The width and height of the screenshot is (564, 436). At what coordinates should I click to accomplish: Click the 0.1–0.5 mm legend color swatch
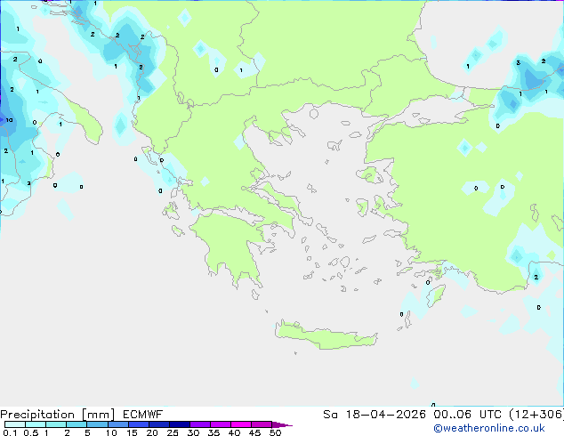pos(15,424)
